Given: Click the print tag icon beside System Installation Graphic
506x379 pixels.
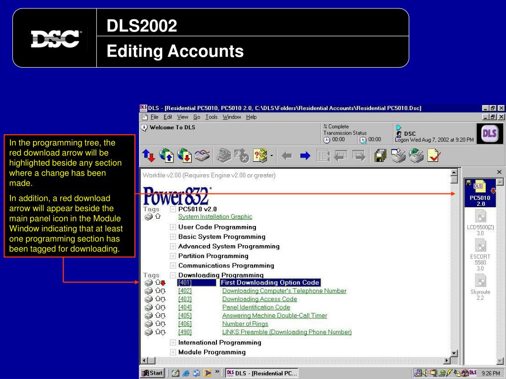Looking at the screenshot, I should coord(148,217).
